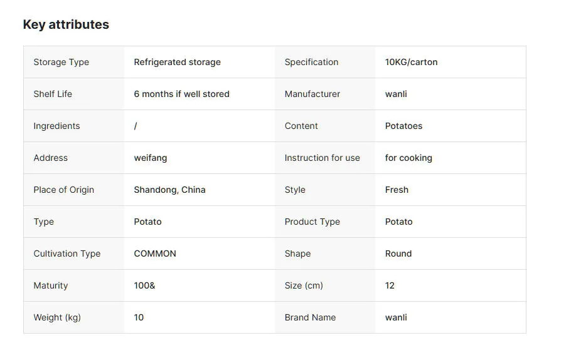The height and width of the screenshot is (343, 571).
Task: Click the Key attributes heading
Action: (66, 24)
